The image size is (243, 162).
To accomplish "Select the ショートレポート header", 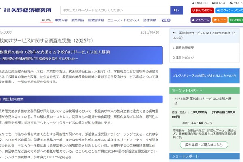I will [205, 156].
